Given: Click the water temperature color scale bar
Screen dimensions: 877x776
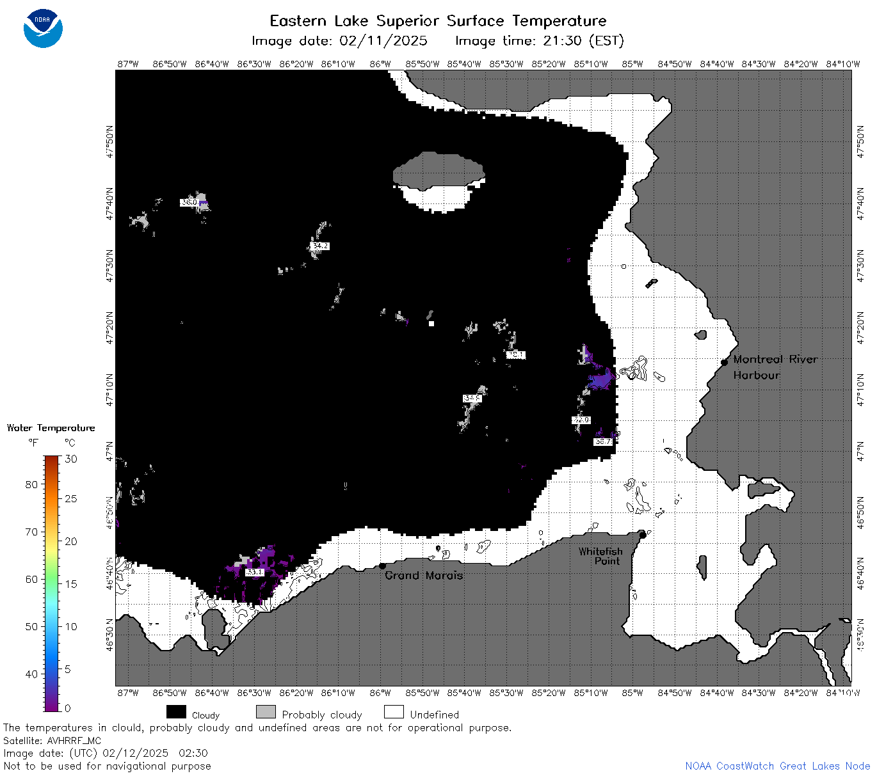Looking at the screenshot, I should coord(52,583).
